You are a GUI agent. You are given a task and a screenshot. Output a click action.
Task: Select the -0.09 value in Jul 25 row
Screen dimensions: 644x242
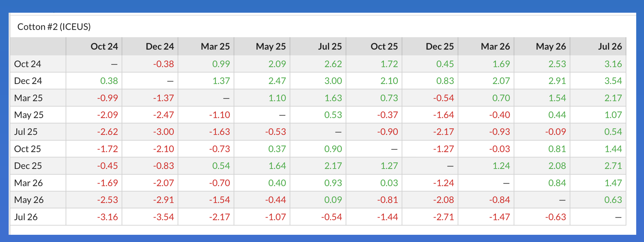pos(555,132)
